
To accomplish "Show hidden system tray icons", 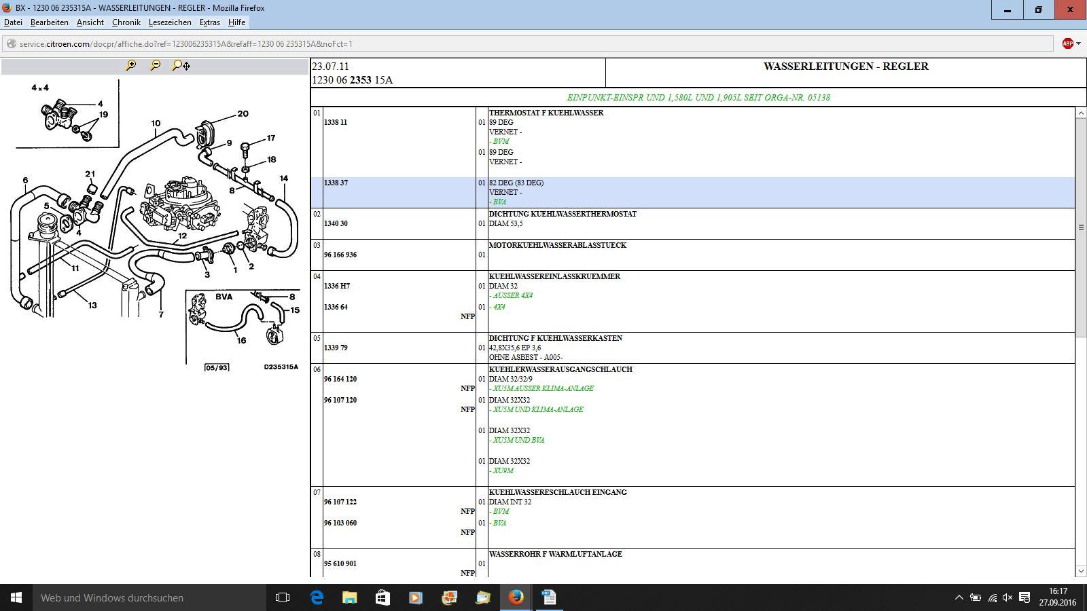I will point(959,597).
